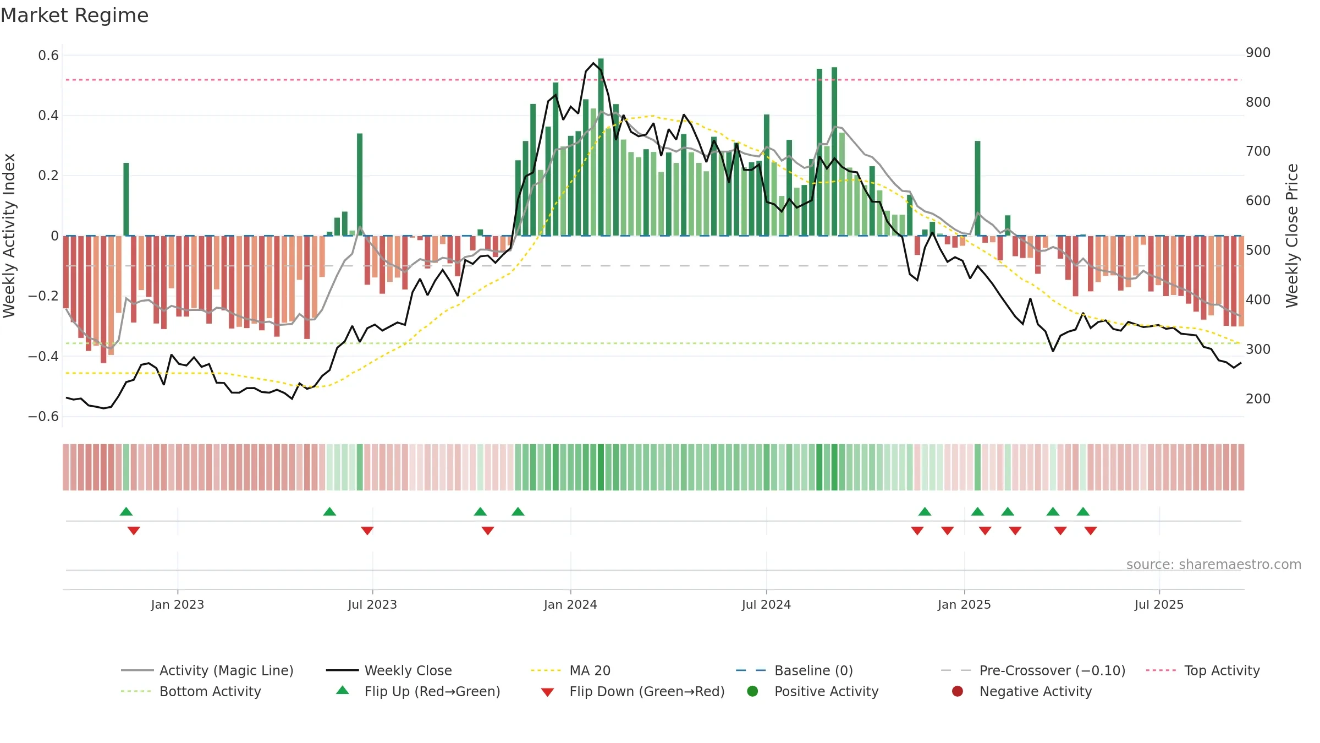The height and width of the screenshot is (743, 1320).
Task: Click the tallest green activity bar, after Jan 2024
Action: point(601,147)
